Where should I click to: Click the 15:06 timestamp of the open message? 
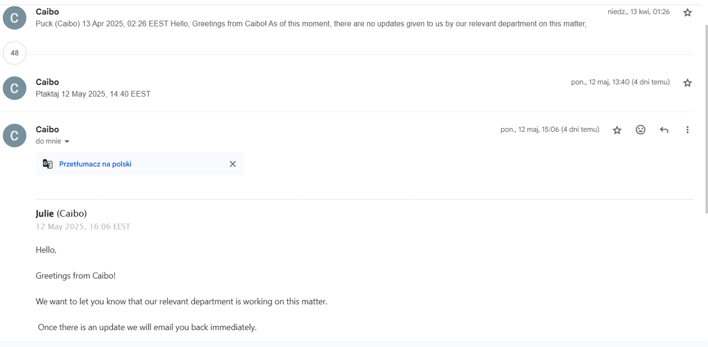coord(550,129)
